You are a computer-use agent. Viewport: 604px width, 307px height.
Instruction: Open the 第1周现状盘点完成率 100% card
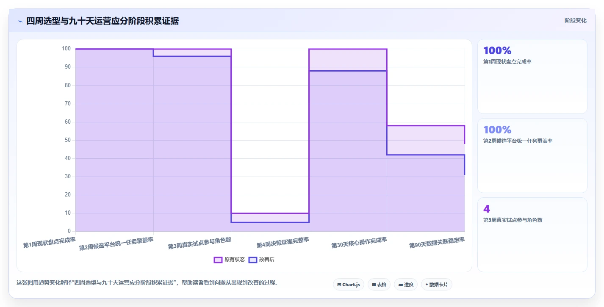(532, 77)
